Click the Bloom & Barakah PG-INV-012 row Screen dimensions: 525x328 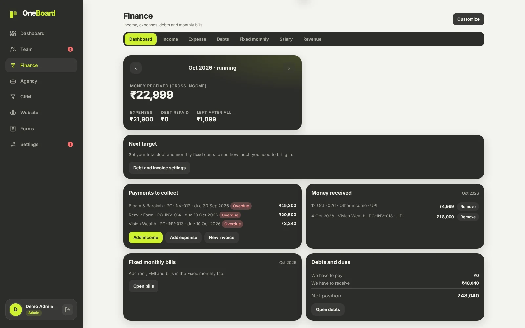tap(212, 206)
